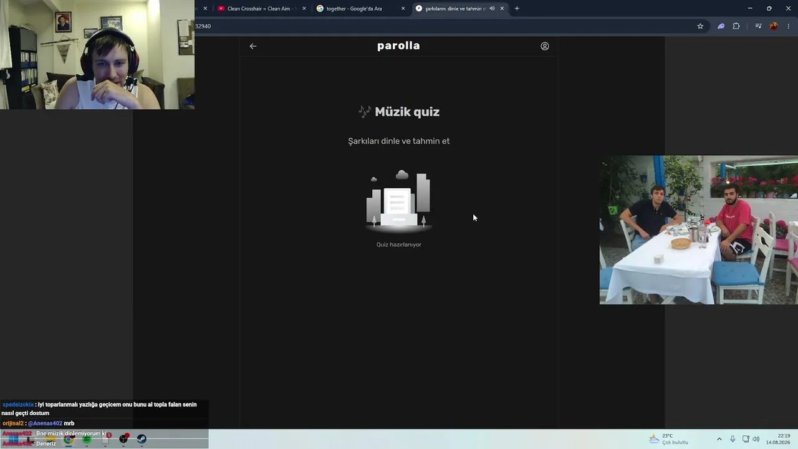The height and width of the screenshot is (449, 798).
Task: Open a new browser tab
Action: (x=517, y=9)
